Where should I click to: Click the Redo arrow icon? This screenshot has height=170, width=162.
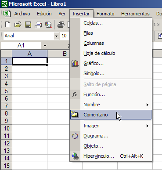coord(157,24)
